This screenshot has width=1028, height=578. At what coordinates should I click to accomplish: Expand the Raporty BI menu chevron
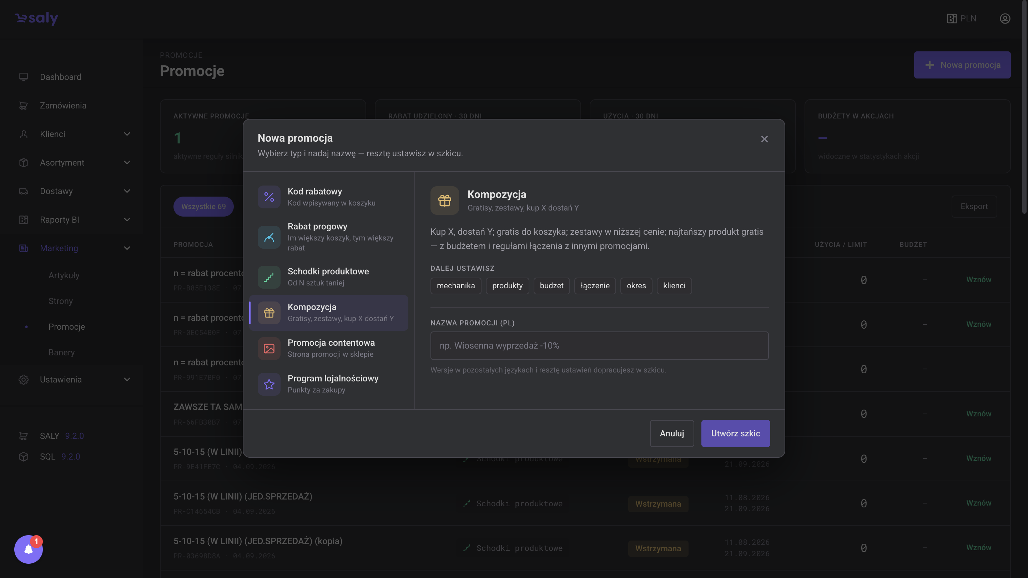coord(127,220)
